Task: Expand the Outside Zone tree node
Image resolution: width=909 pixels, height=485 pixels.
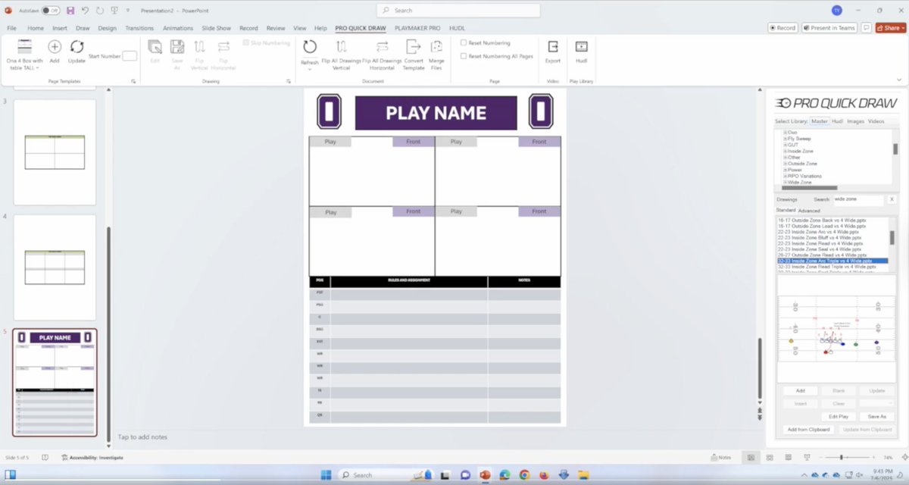Action: coord(786,164)
